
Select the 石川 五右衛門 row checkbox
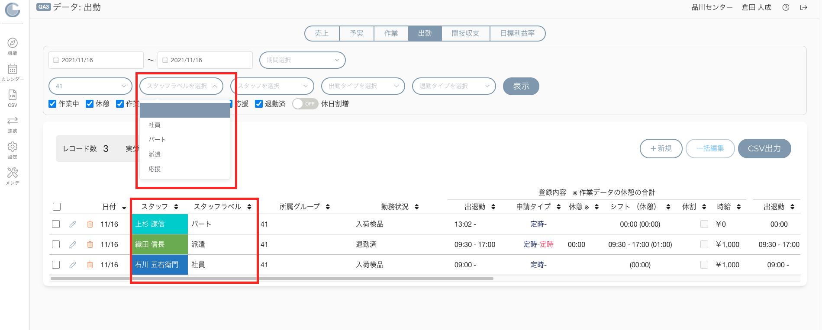[56, 265]
